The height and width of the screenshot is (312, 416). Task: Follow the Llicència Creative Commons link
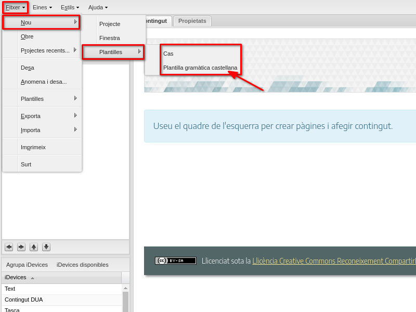334,261
